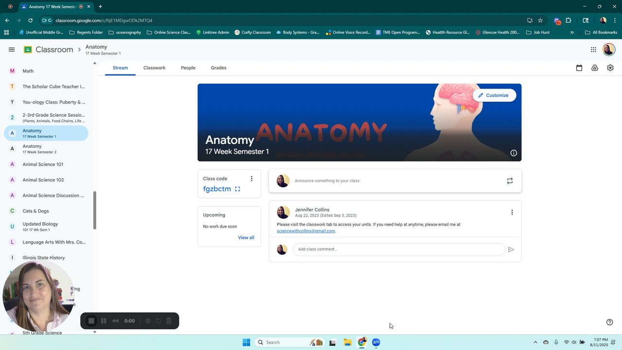Open the oceanography bookmark folder
Image resolution: width=622 pixels, height=350 pixels.
click(124, 33)
